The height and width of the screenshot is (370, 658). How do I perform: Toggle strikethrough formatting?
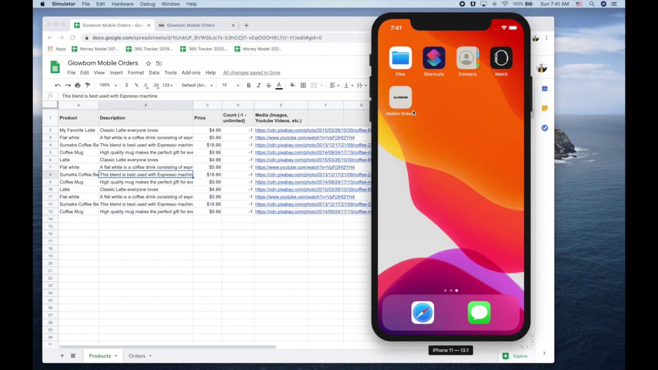tap(268, 85)
